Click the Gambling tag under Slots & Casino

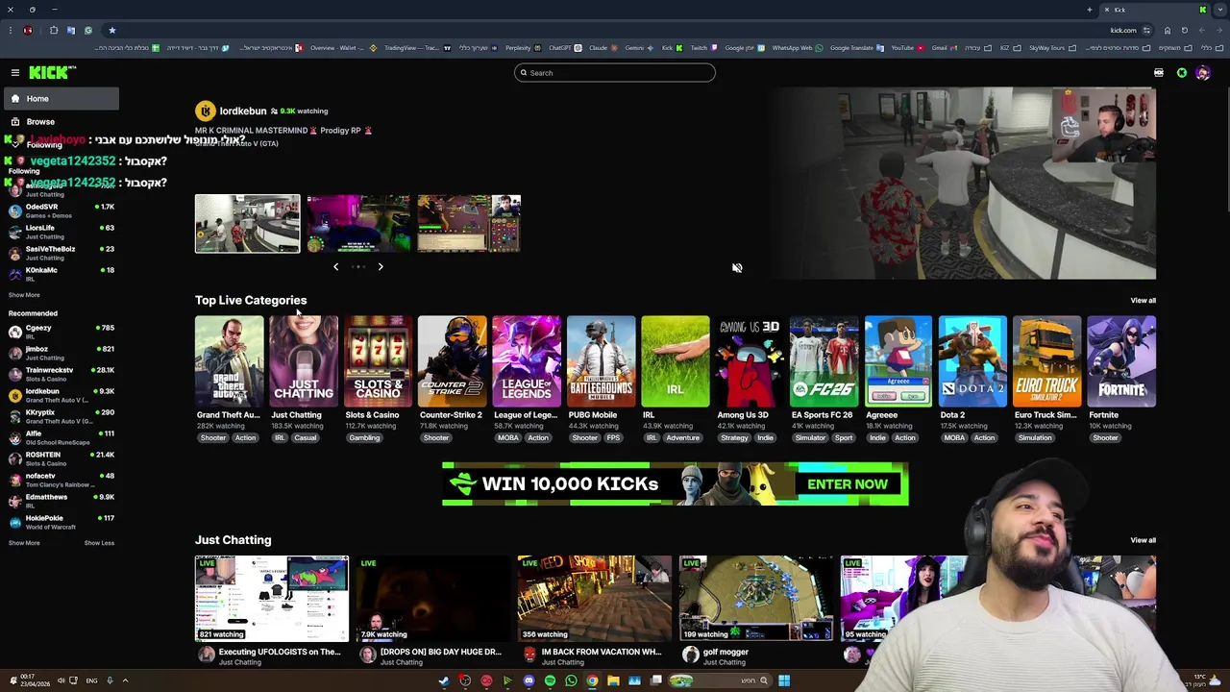coord(364,438)
